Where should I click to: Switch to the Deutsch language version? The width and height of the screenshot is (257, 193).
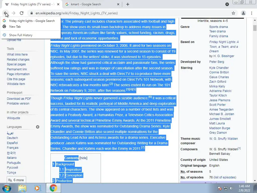[x=12, y=138]
